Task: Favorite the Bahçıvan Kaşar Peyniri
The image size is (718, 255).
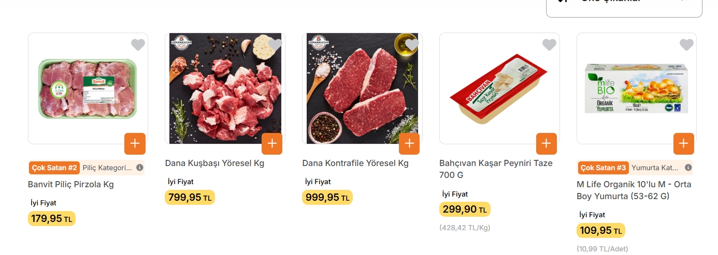Action: pyautogui.click(x=549, y=45)
